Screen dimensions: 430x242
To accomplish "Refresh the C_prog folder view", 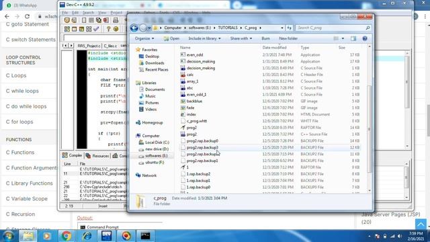I will (x=290, y=28).
